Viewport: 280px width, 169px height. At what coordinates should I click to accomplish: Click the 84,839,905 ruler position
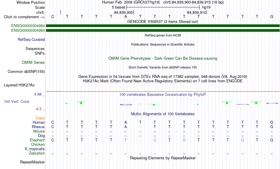(123, 12)
